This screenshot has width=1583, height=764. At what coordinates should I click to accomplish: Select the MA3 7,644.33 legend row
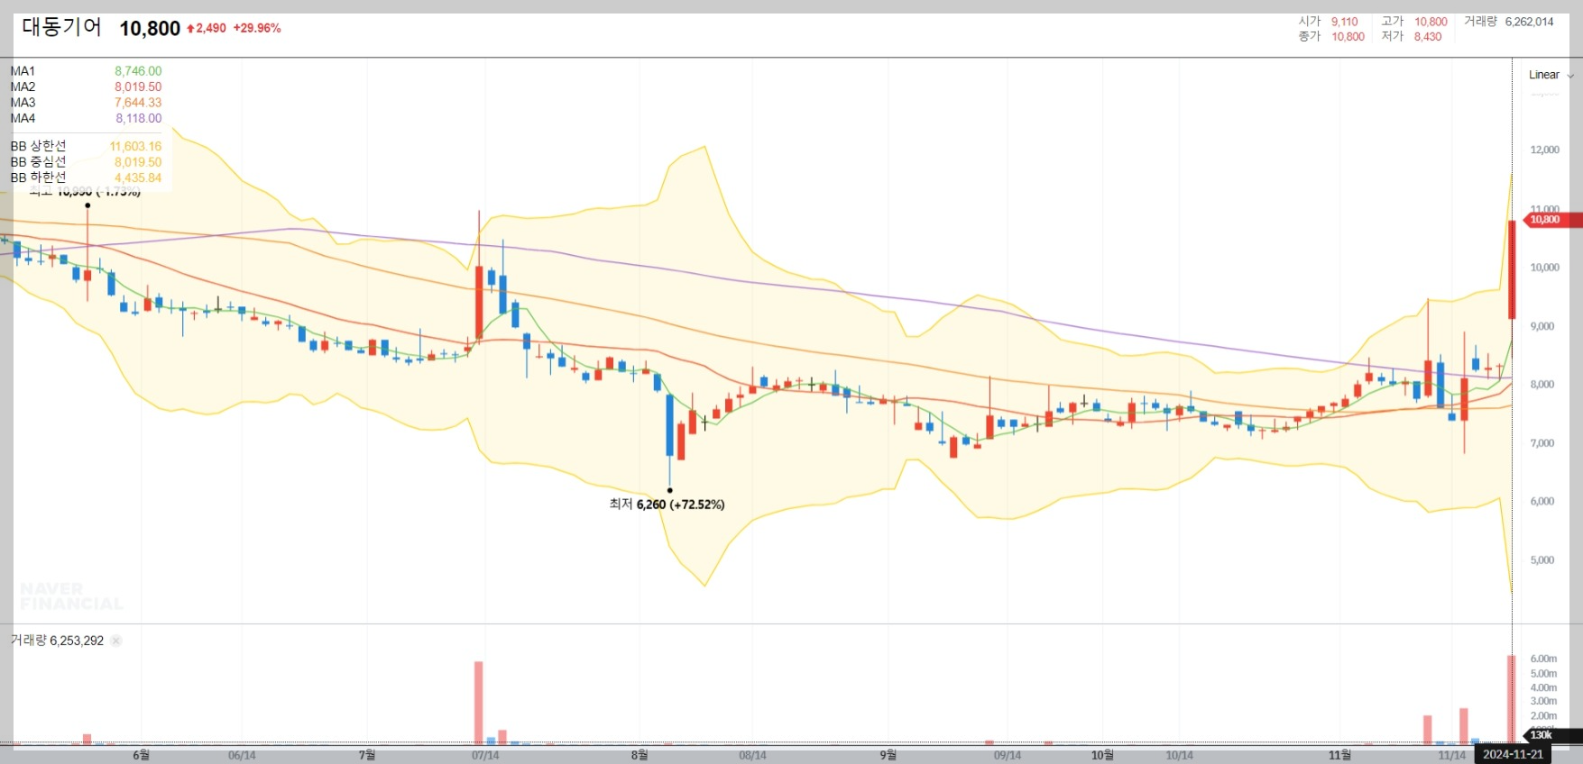[86, 103]
